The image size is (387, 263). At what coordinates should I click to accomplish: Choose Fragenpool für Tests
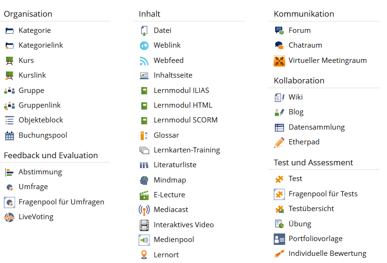point(323,194)
